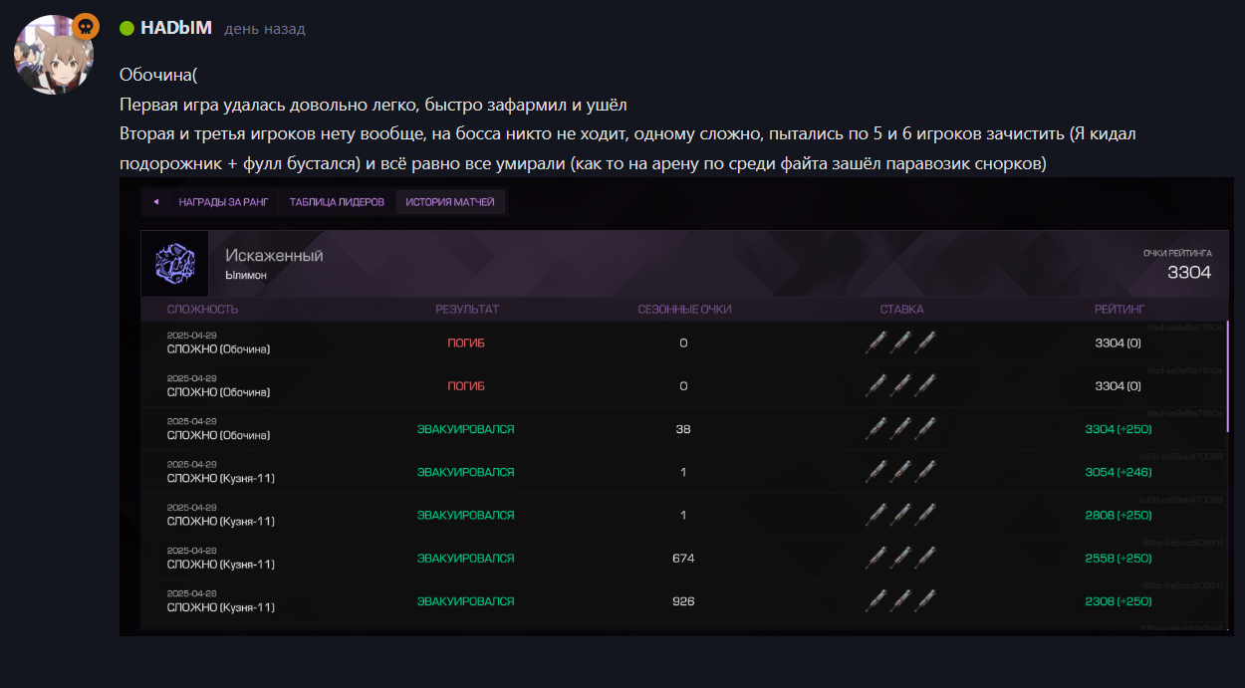This screenshot has width=1245, height=688.
Task: Switch to the "Таблица лидеров" tab
Action: [x=337, y=202]
